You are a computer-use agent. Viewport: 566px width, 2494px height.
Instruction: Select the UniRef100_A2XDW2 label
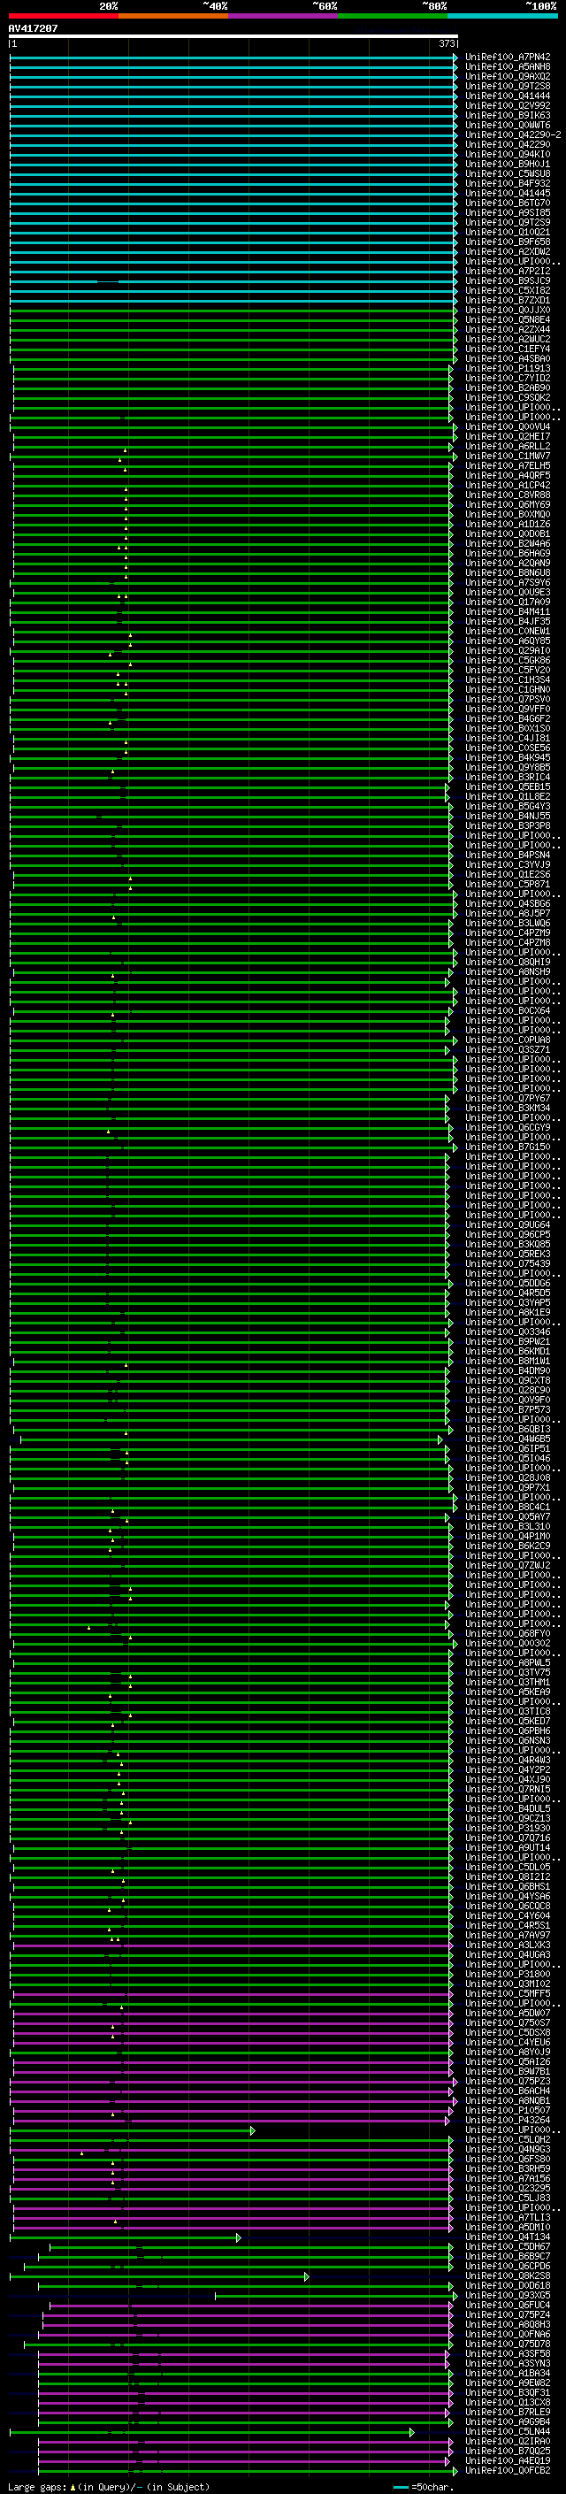tap(507, 252)
